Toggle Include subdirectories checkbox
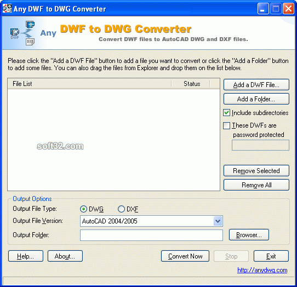Viewport: 297px width, 287px height. [x=226, y=113]
